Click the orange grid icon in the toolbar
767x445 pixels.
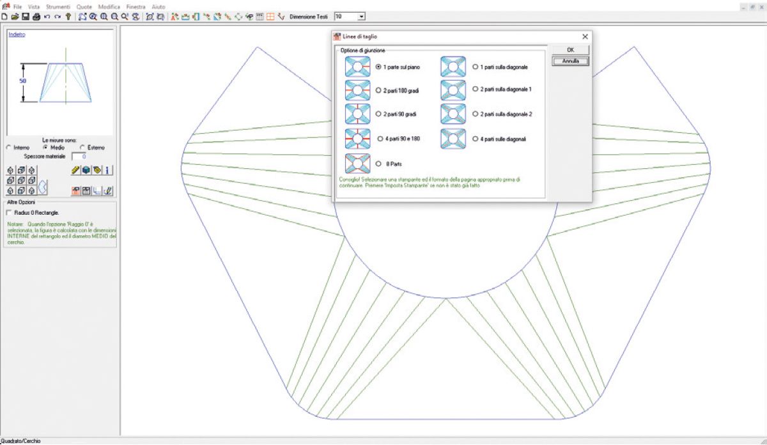coord(270,16)
